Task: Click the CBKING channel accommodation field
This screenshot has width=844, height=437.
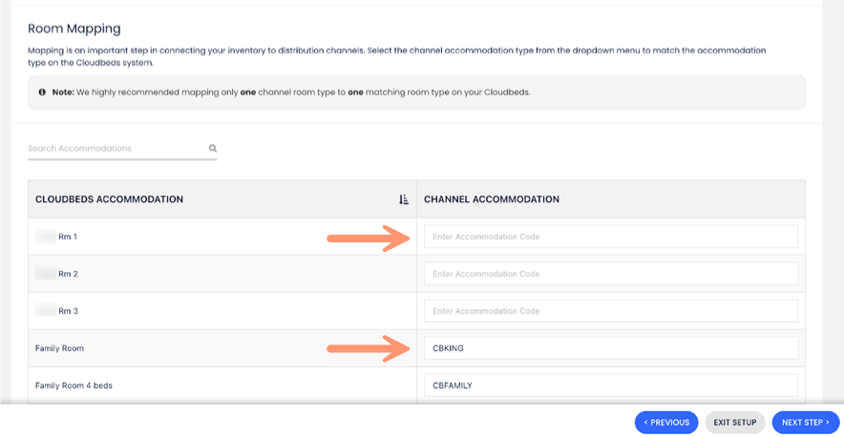Action: pos(610,348)
